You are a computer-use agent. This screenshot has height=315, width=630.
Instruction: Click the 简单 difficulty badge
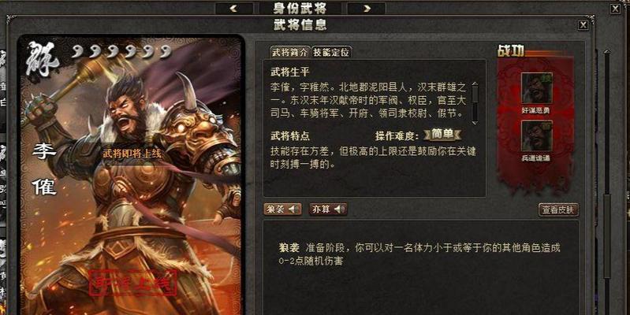point(442,135)
